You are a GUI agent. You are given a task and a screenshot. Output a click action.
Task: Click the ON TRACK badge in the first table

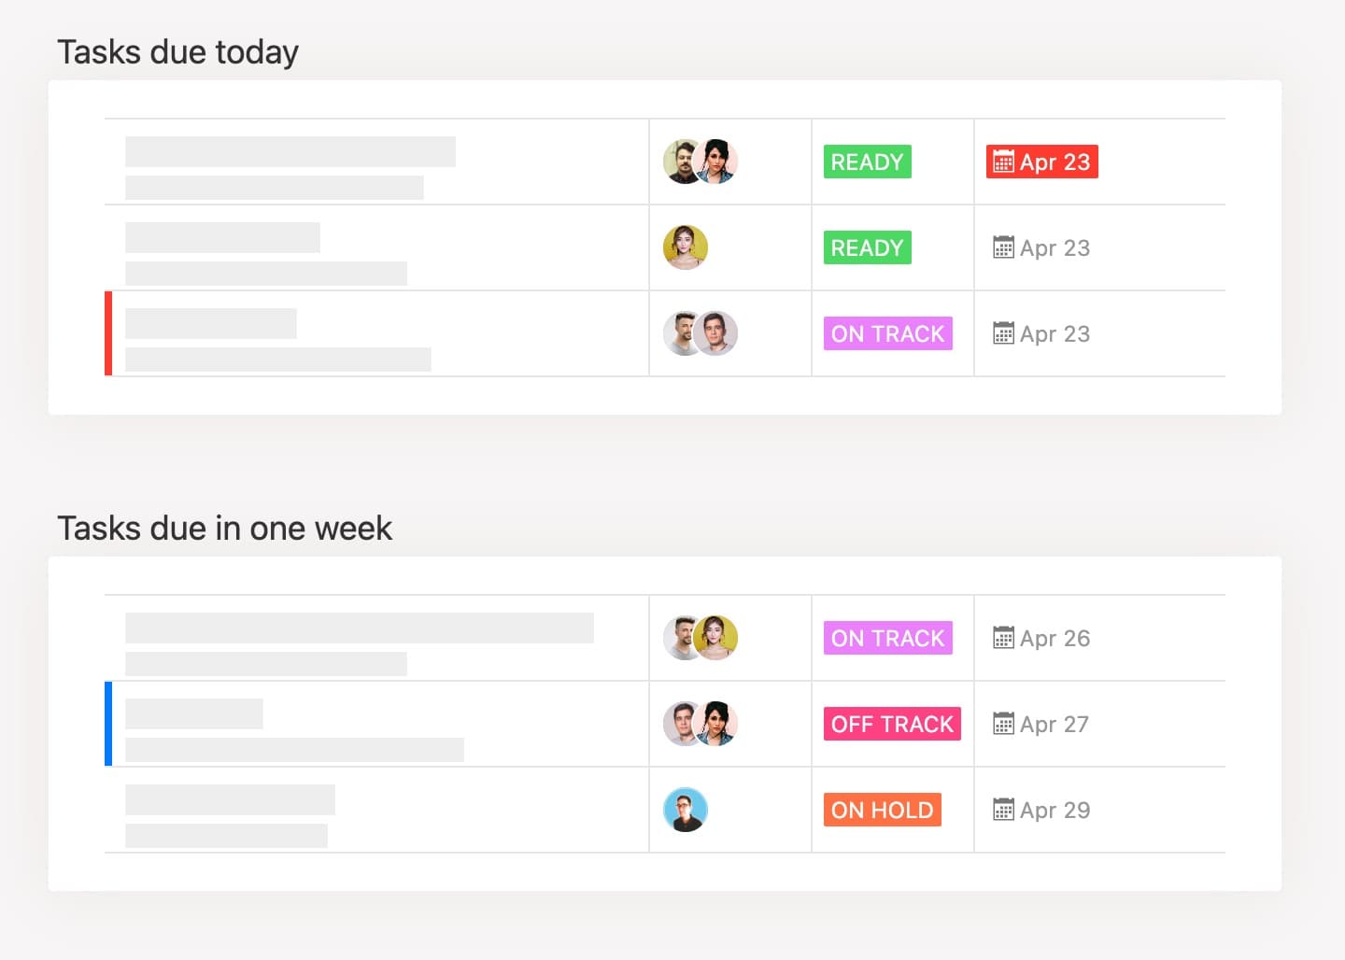[886, 333]
